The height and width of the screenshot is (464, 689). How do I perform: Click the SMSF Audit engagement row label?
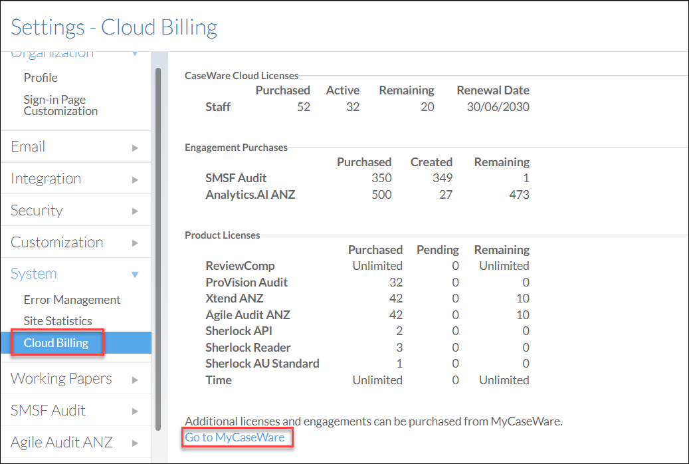(x=236, y=178)
